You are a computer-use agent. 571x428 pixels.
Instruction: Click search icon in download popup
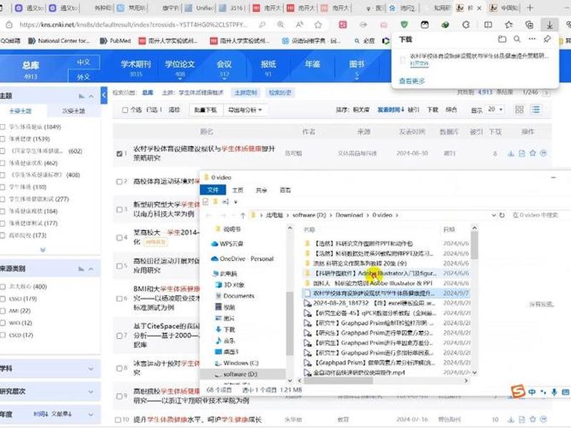pyautogui.click(x=517, y=39)
